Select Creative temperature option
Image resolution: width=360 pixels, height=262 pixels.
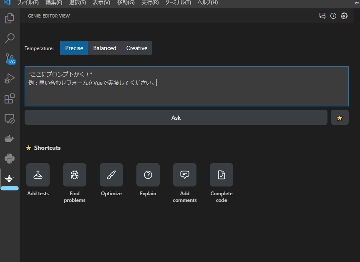pyautogui.click(x=137, y=48)
